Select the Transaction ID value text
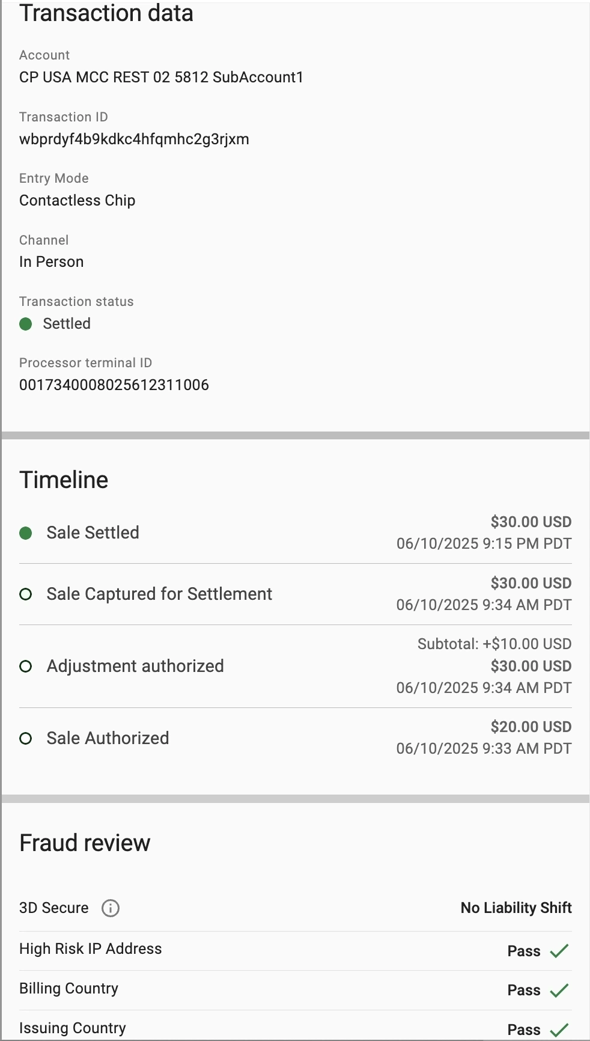 (x=134, y=139)
